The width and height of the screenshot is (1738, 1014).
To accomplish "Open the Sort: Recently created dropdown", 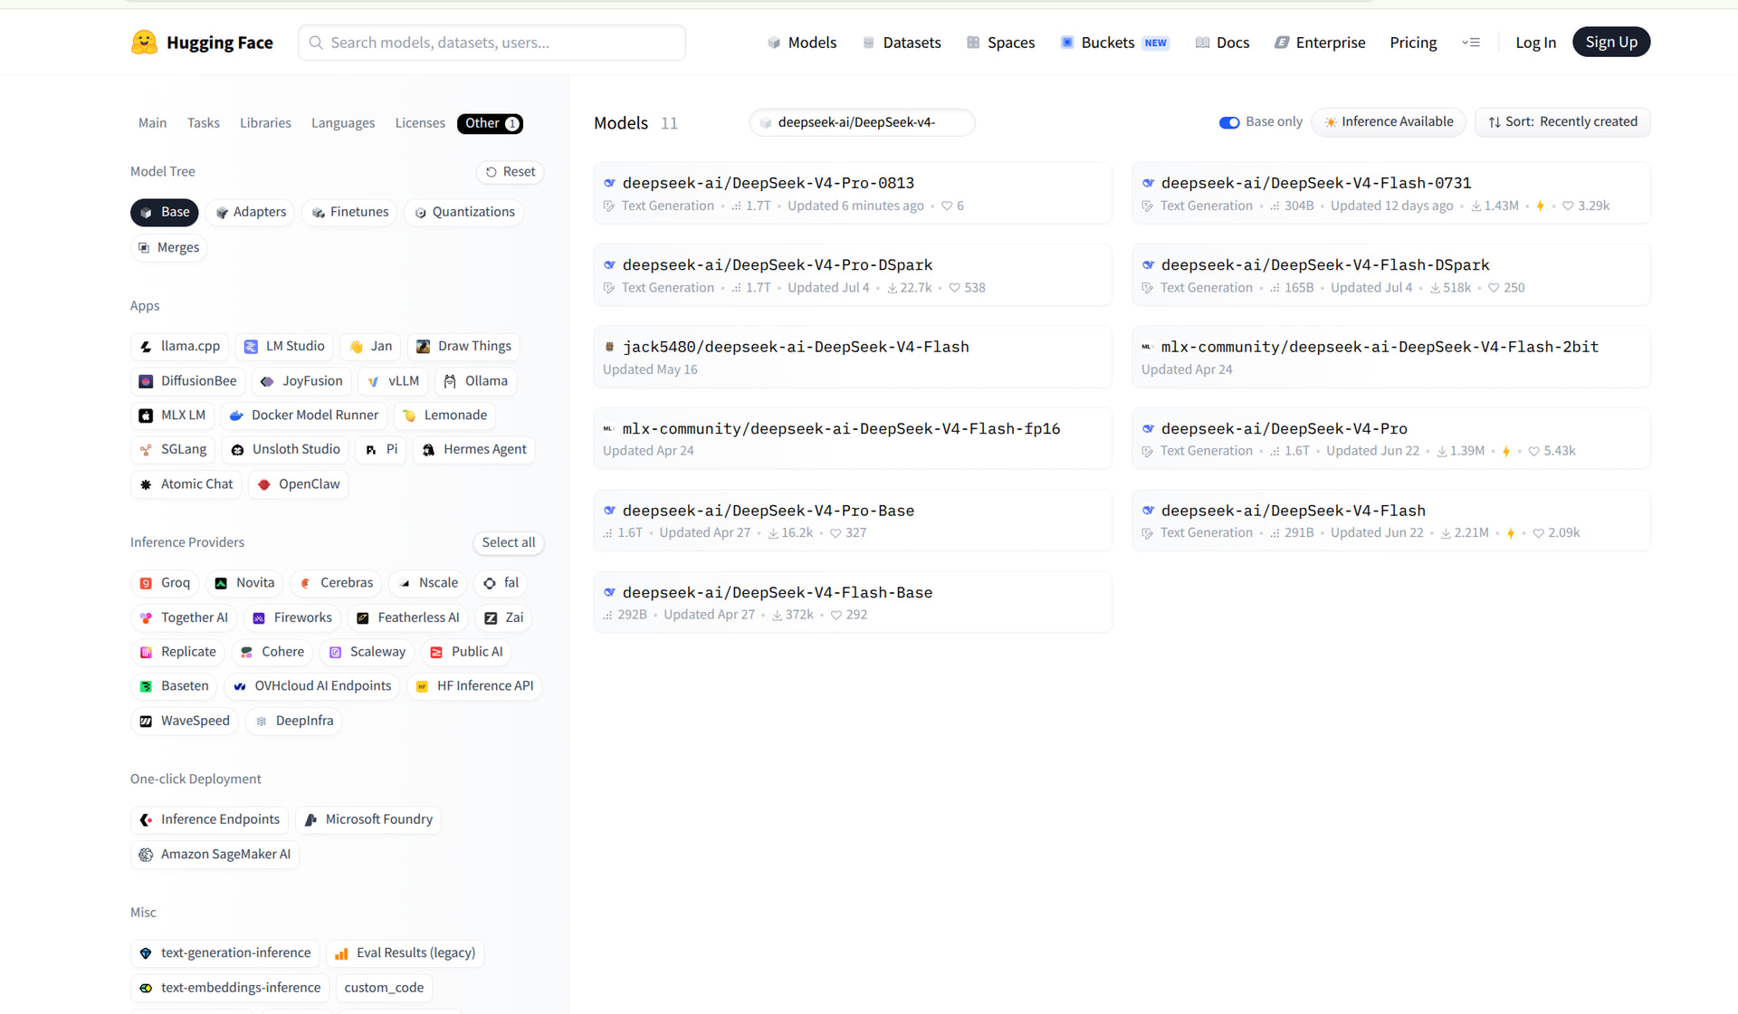I will [x=1562, y=122].
